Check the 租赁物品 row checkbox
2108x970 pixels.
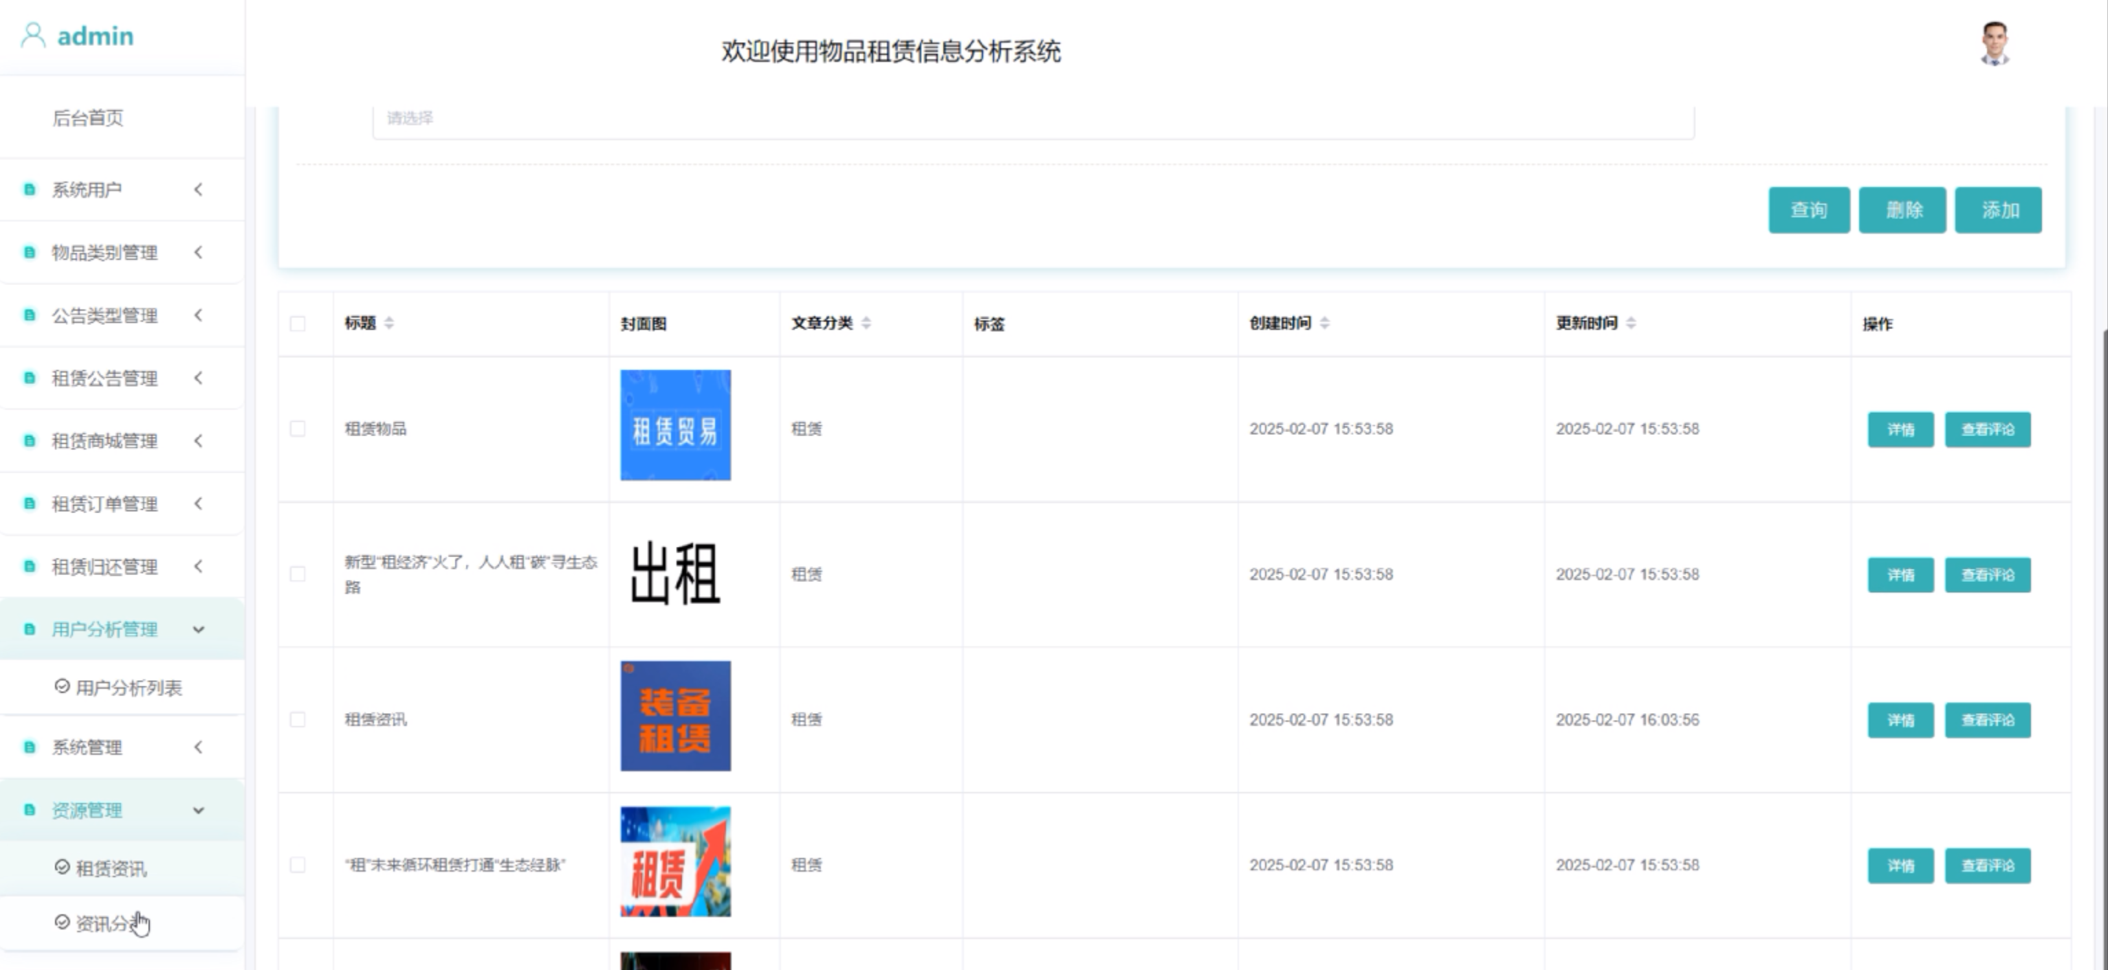tap(298, 429)
